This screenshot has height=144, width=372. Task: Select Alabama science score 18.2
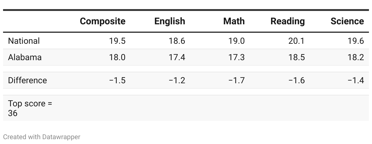pyautogui.click(x=356, y=57)
